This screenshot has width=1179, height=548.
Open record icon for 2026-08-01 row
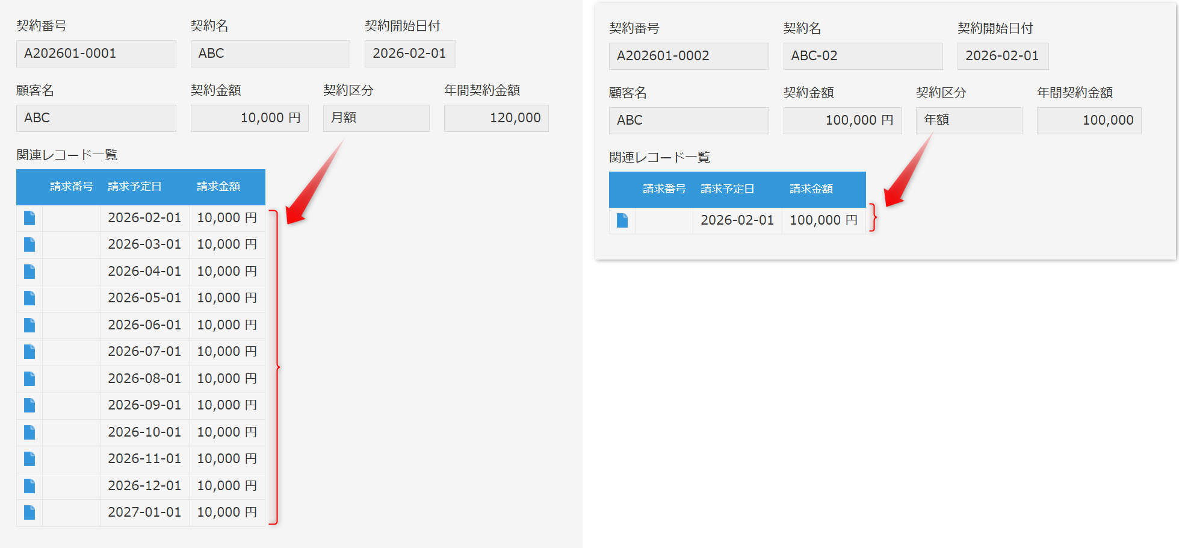[x=29, y=379]
